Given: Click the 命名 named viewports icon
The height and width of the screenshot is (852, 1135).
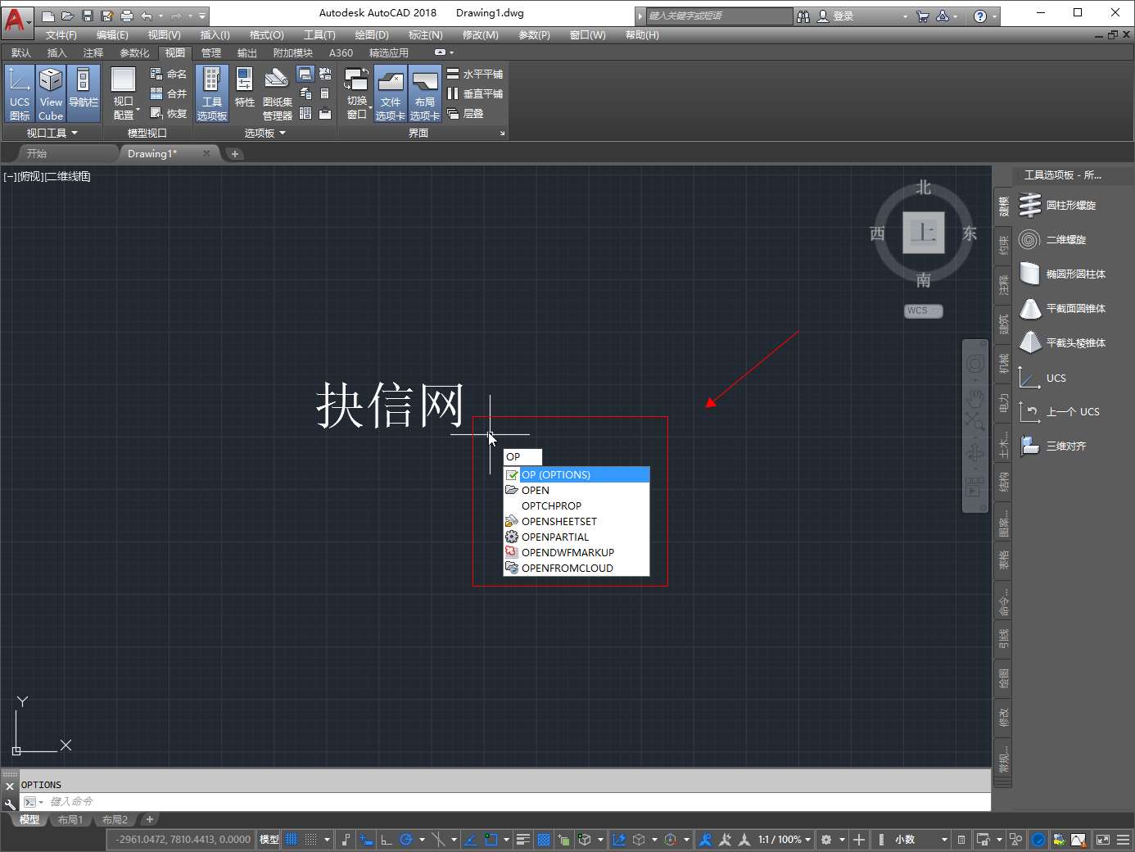Looking at the screenshot, I should click(168, 74).
